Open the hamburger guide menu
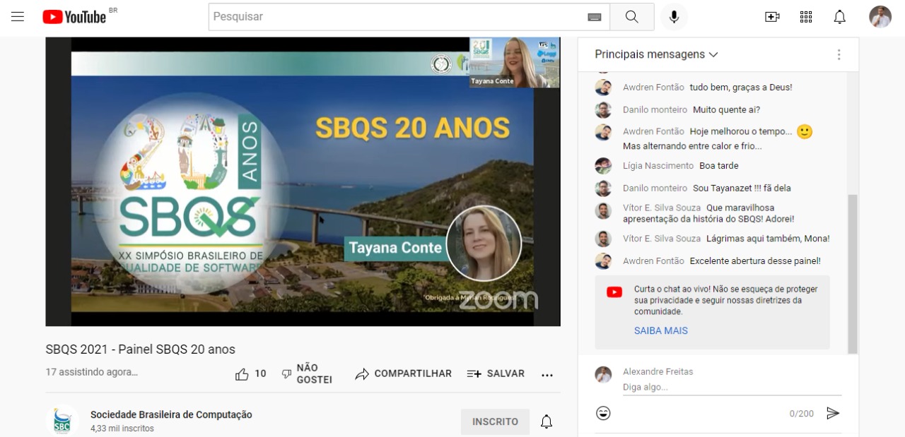Viewport: 905px width, 437px height. tap(18, 17)
